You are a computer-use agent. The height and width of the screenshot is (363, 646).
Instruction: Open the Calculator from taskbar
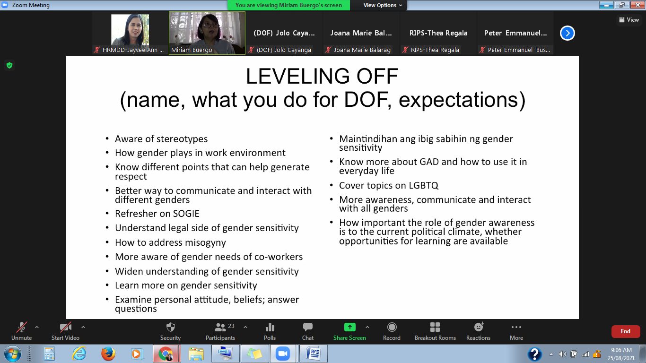point(50,354)
